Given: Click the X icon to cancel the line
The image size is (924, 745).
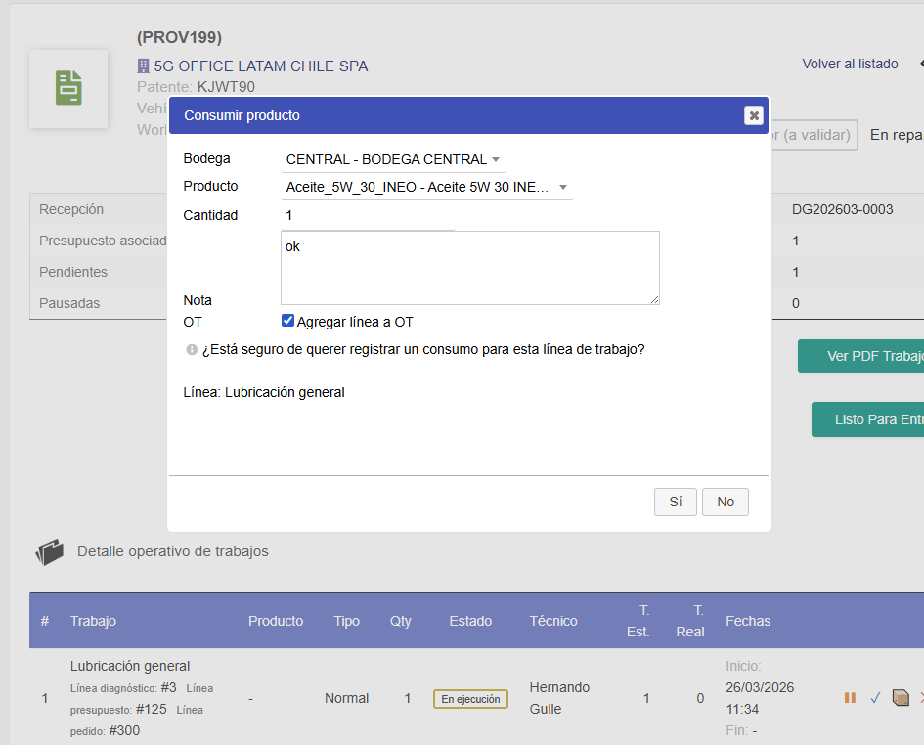Looking at the screenshot, I should [920, 697].
